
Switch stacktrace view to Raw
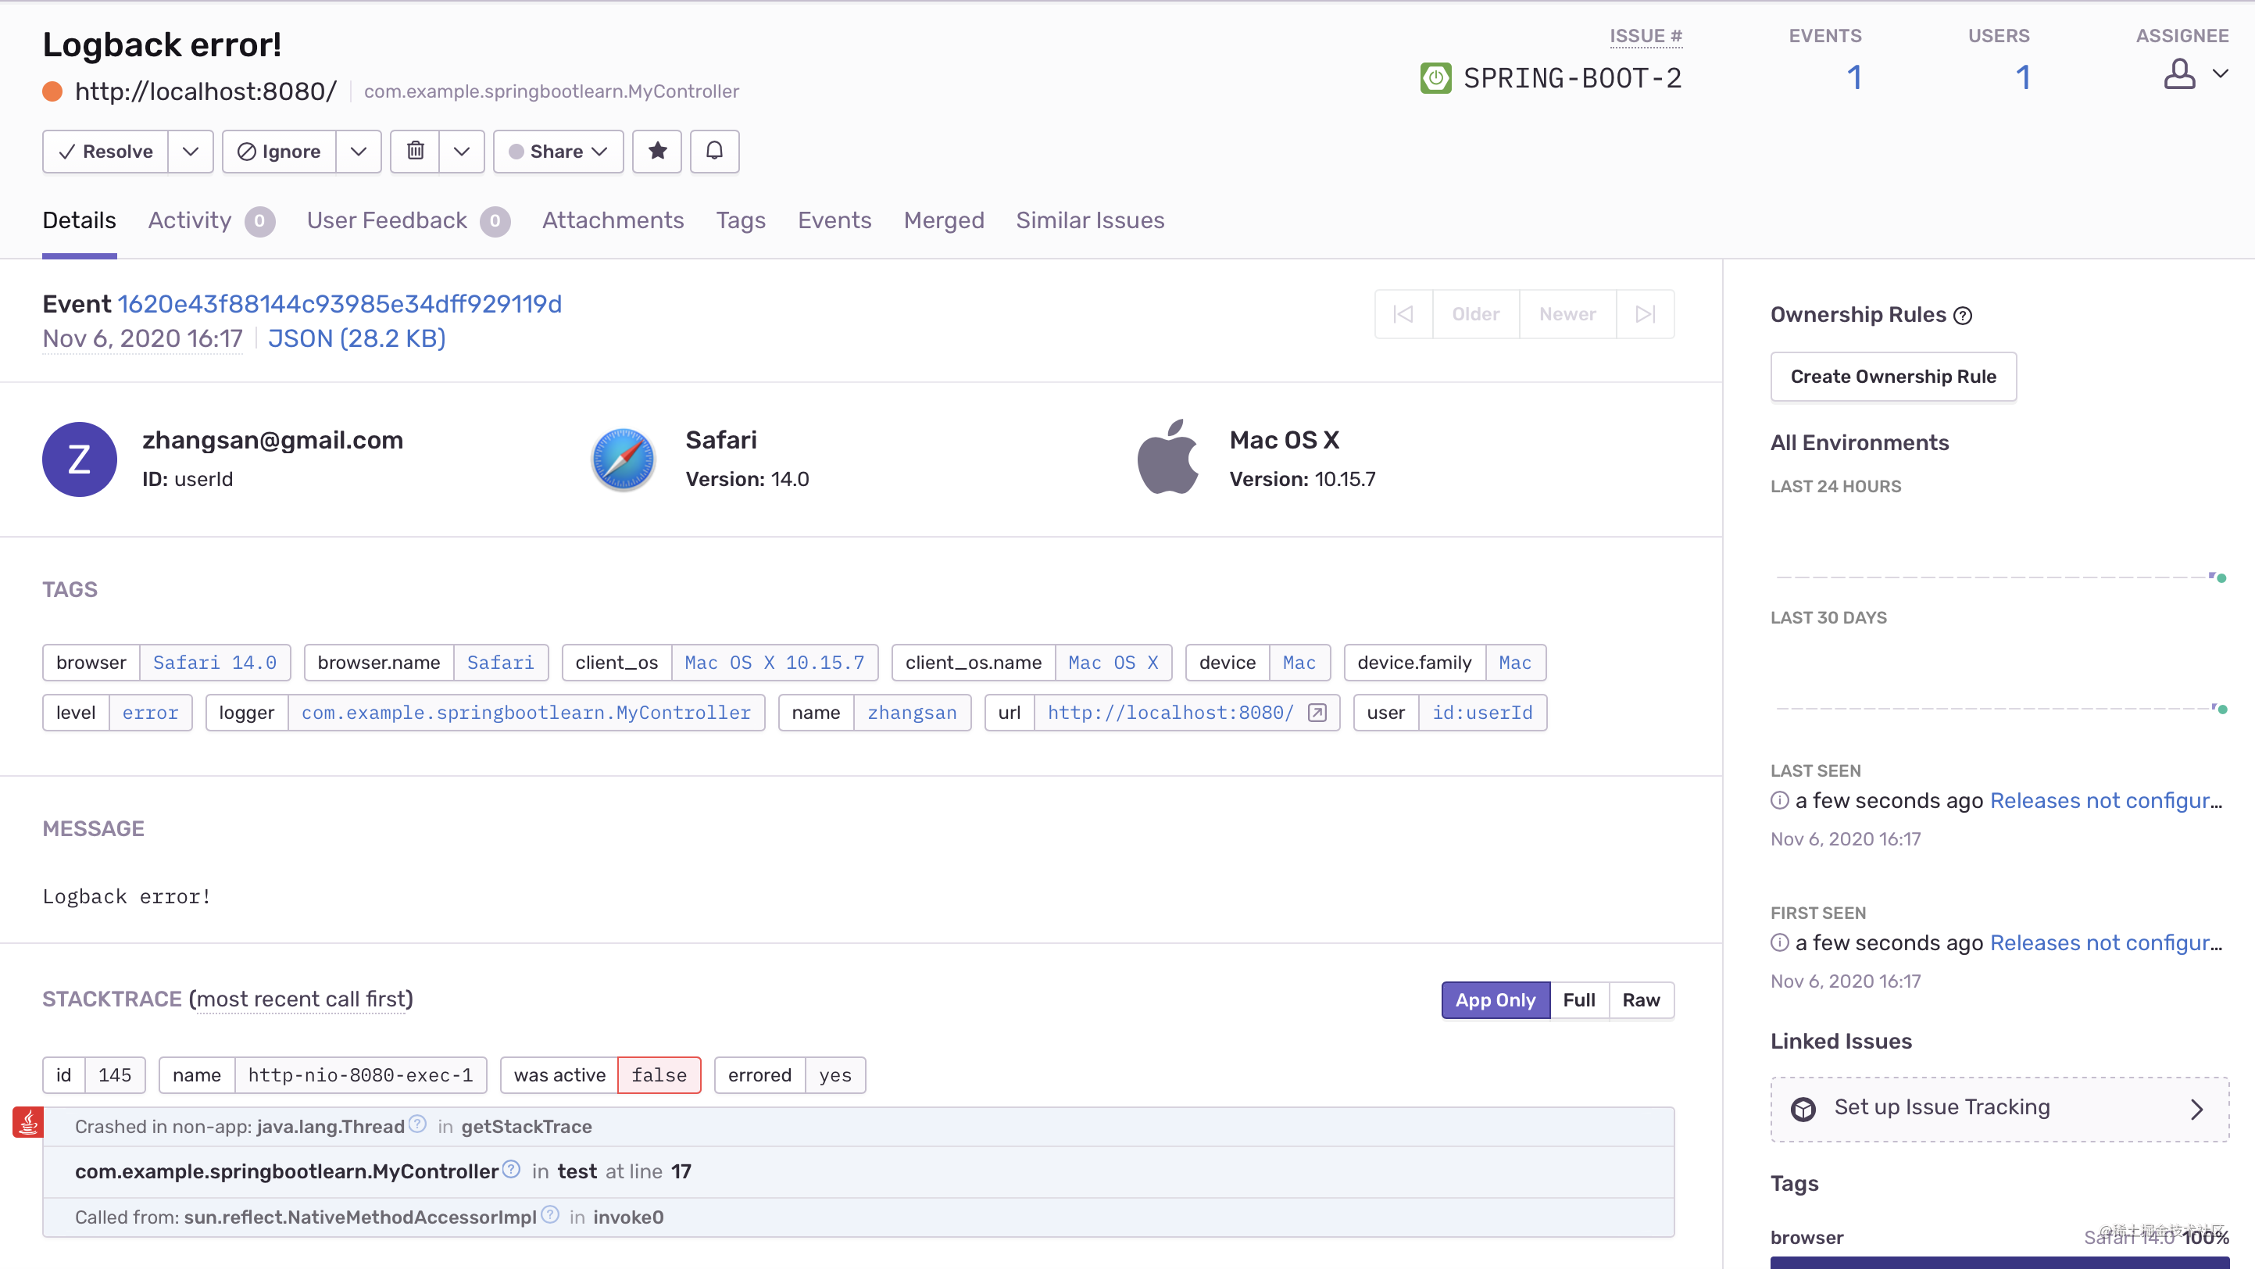coord(1641,999)
